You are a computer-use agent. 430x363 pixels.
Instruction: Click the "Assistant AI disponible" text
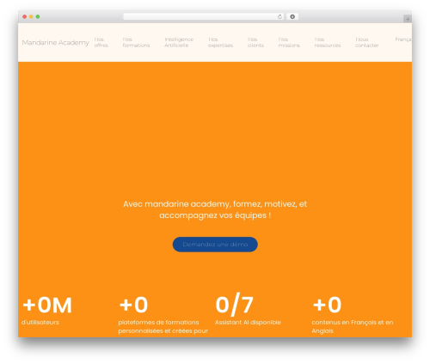[x=248, y=323]
